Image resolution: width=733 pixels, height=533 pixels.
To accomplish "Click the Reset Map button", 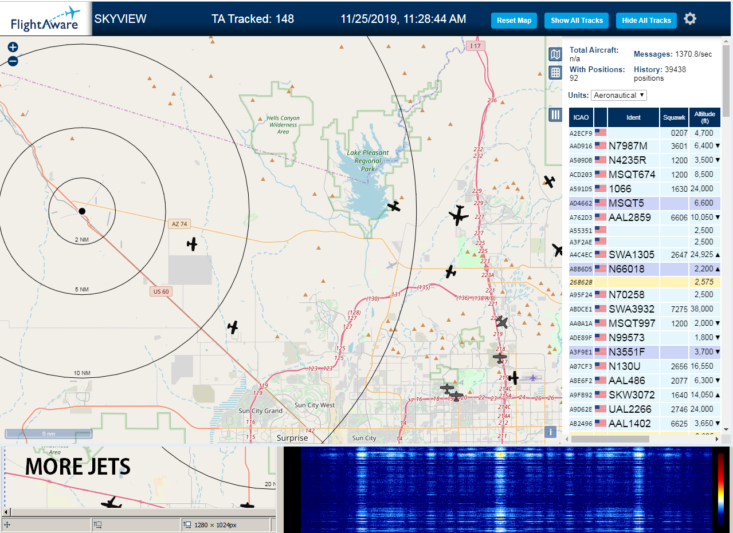I will pos(514,20).
